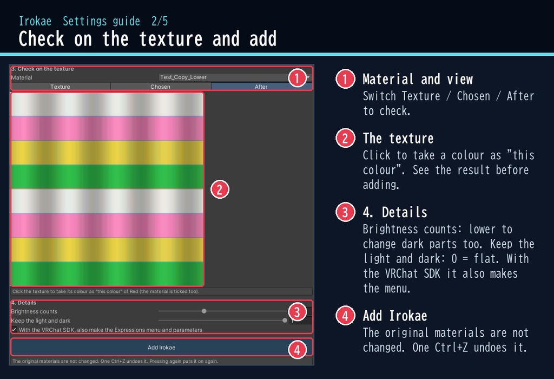Click the Keep the light and dark slider handle
The height and width of the screenshot is (379, 554).
pyautogui.click(x=285, y=321)
